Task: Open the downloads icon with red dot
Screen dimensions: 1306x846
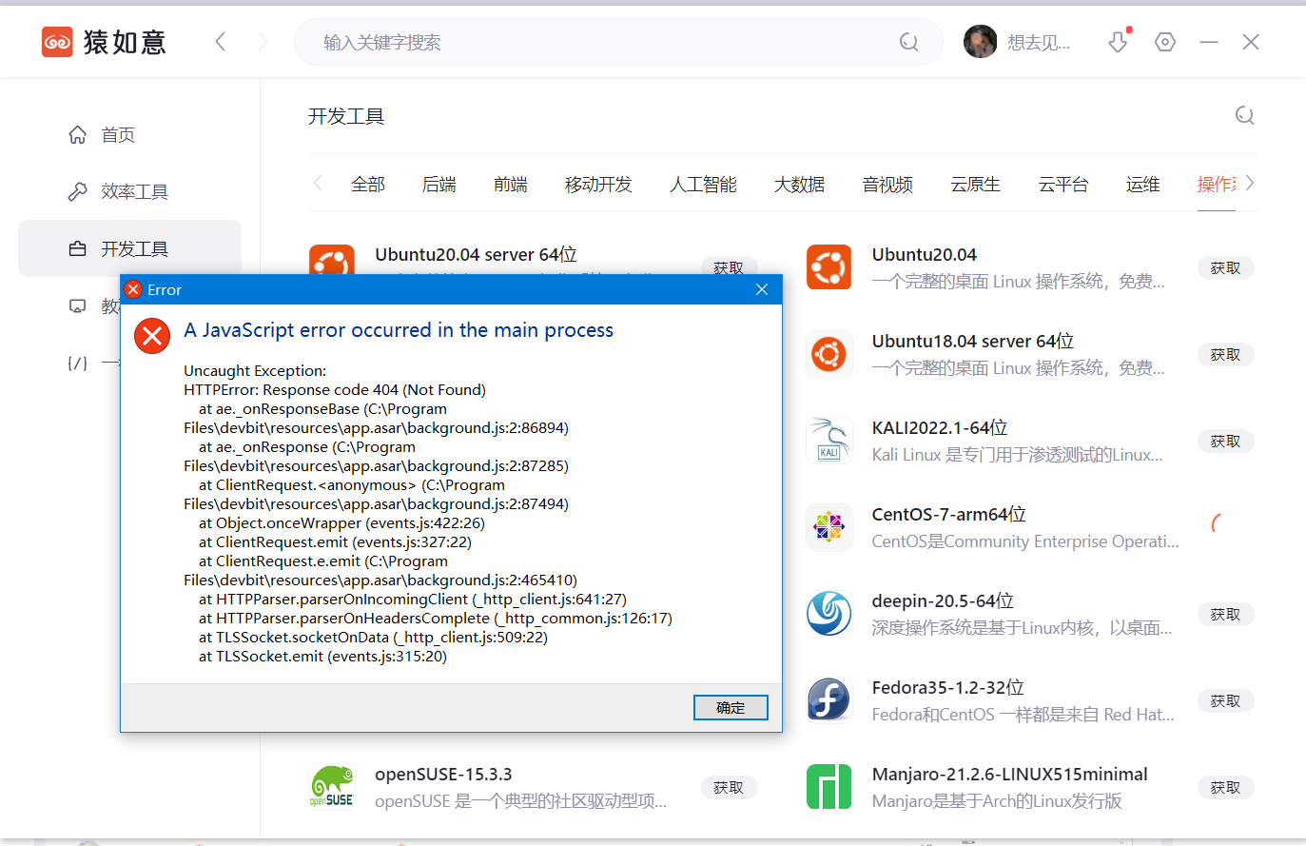Action: pos(1120,41)
